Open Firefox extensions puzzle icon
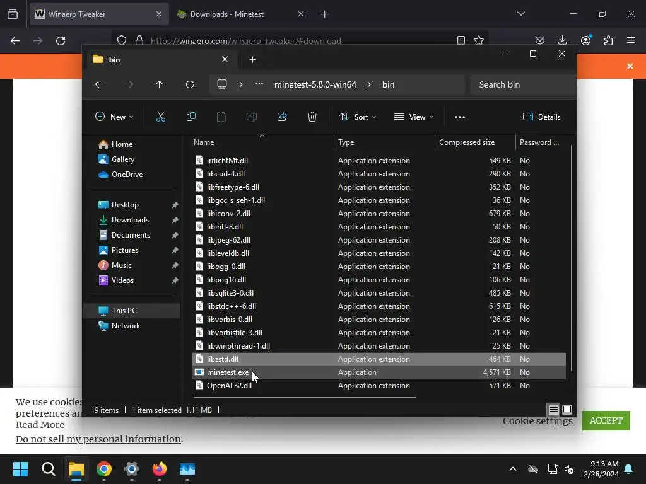Viewport: 646px width, 484px height. coord(609,40)
